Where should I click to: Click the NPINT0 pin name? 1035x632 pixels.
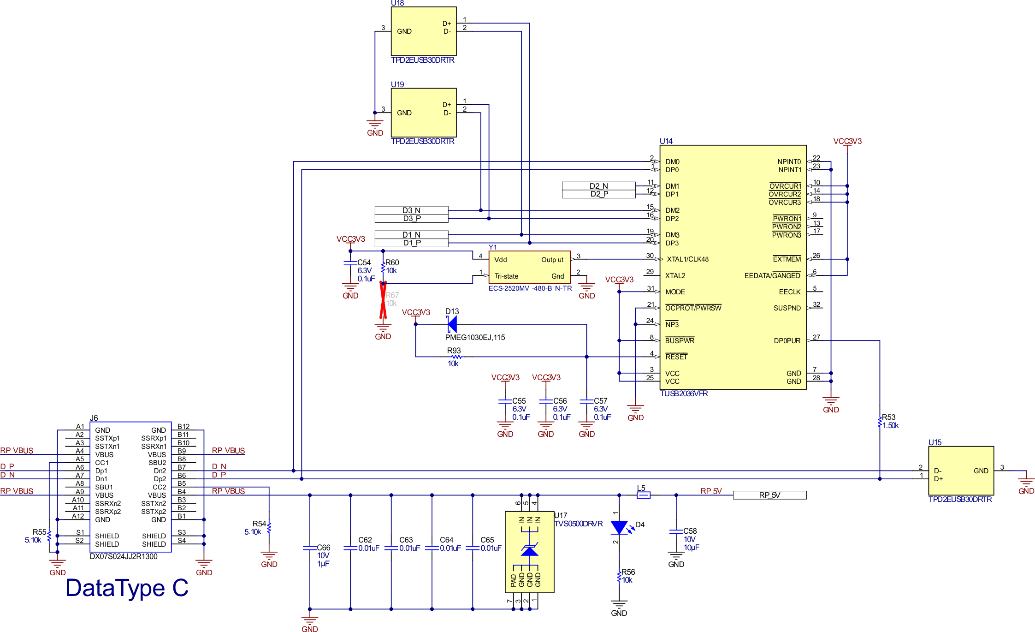789,161
